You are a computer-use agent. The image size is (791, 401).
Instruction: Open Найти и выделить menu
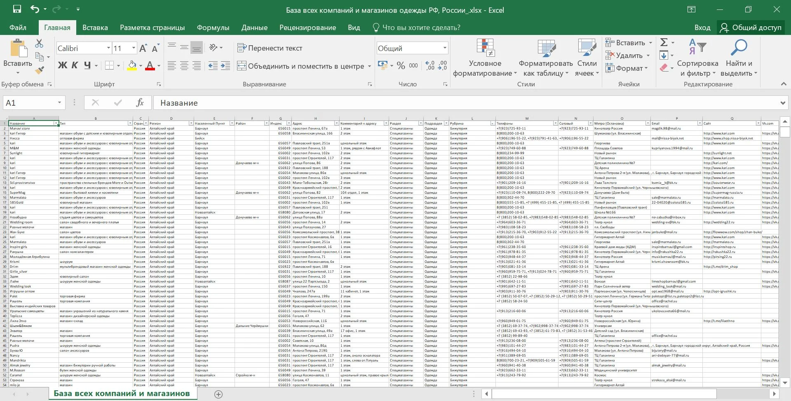click(x=739, y=58)
